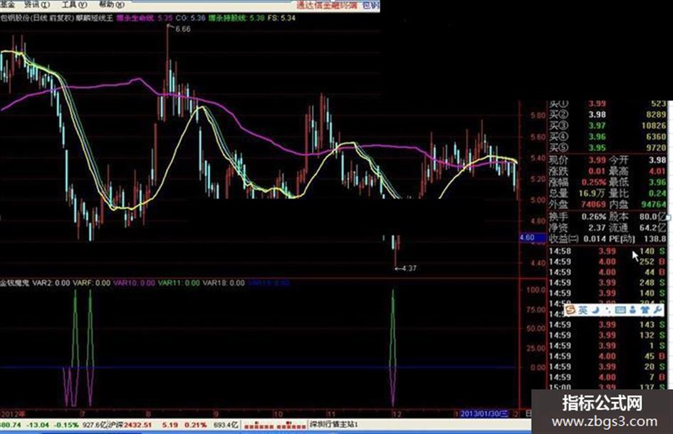Open the 帮助 menu
Screen dimensions: 673x434
pos(112,4)
